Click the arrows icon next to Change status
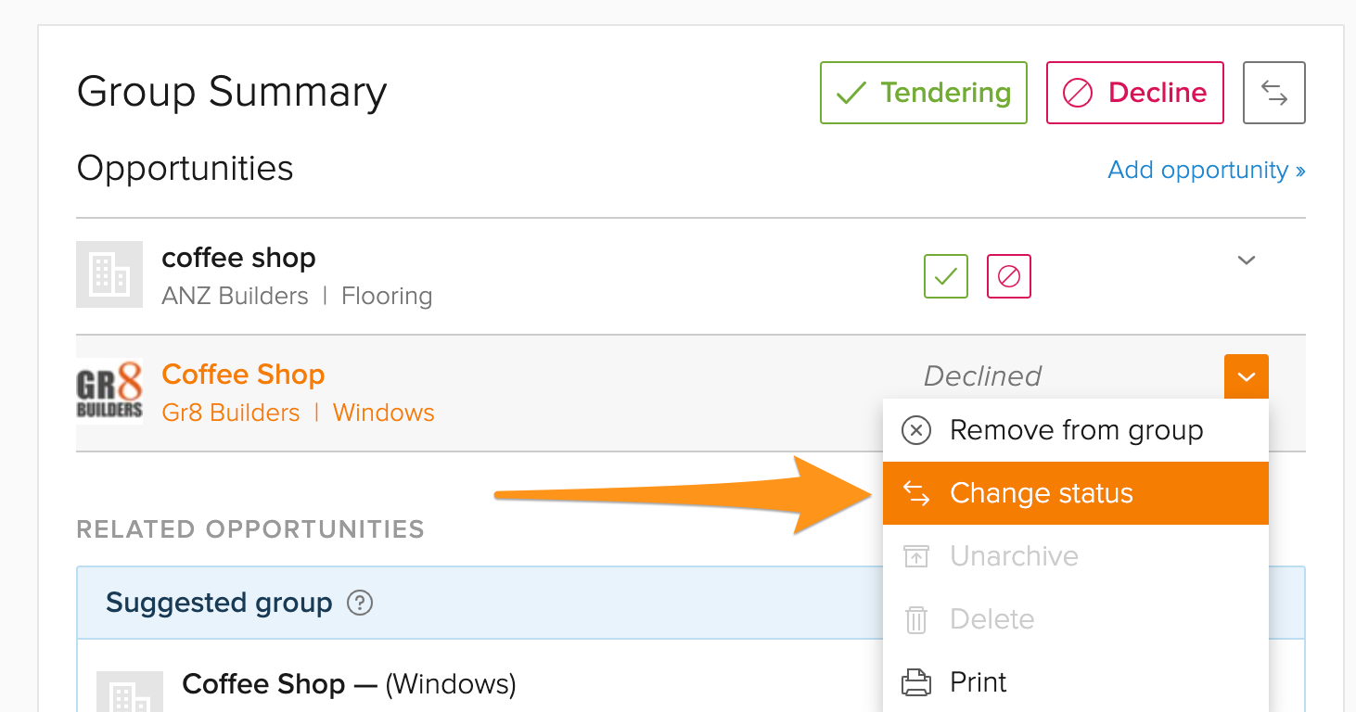This screenshot has width=1356, height=712. [916, 493]
